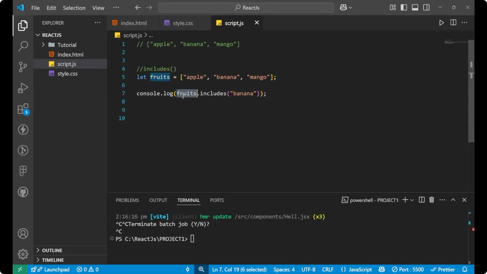
Task: Open the Source Control view
Action: [23, 67]
